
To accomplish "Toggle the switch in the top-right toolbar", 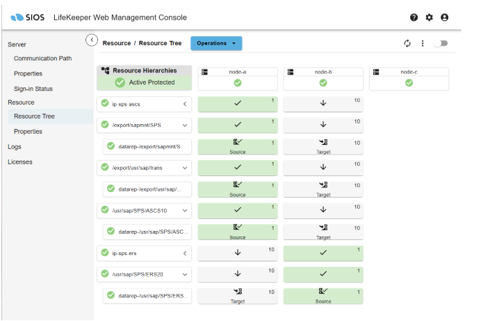I will [441, 44].
